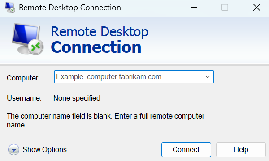Open the Computer combo box dropdown chevron

coord(208,77)
